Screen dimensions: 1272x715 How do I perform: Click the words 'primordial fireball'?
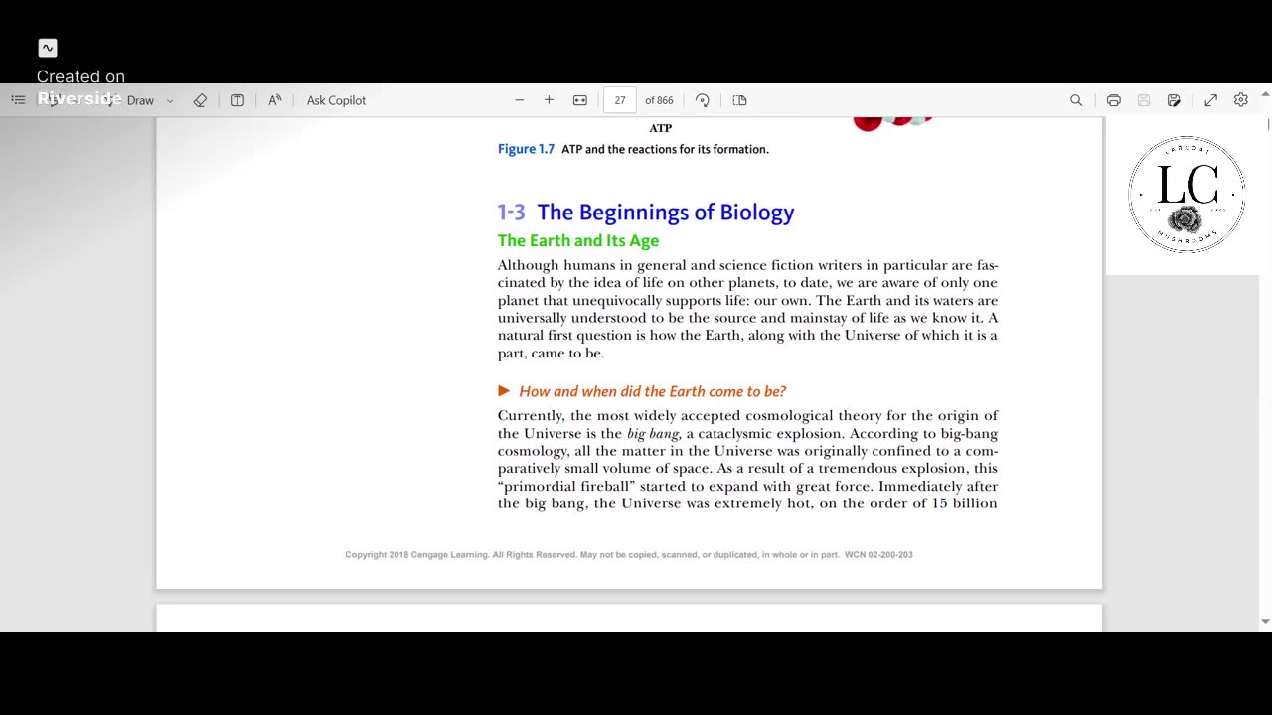(568, 487)
